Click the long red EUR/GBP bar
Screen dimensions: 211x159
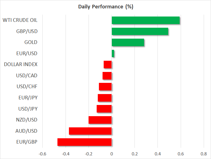pyautogui.click(x=85, y=142)
